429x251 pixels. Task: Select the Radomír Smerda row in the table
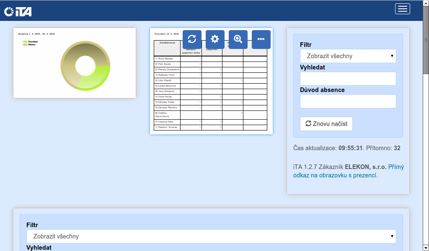(167, 127)
